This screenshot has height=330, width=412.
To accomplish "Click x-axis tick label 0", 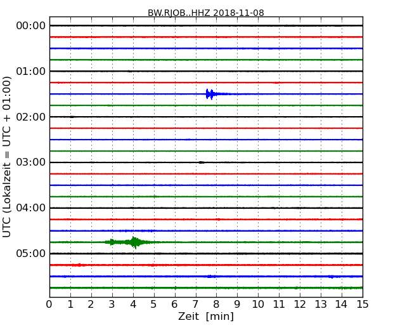I will point(49,305).
